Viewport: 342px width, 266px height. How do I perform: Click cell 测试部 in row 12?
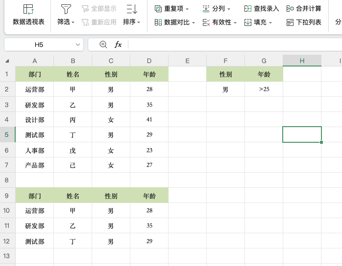tap(34, 241)
